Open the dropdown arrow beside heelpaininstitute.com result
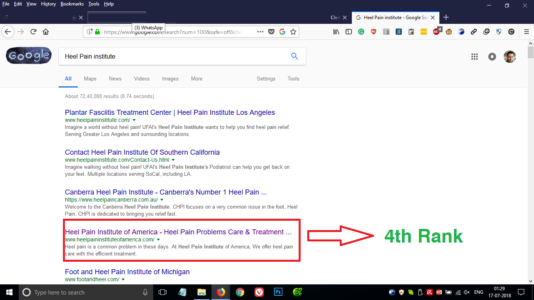This screenshot has width=534, height=300. pos(134,120)
